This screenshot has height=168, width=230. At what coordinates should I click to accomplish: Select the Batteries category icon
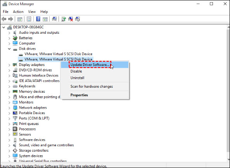pos(15,38)
